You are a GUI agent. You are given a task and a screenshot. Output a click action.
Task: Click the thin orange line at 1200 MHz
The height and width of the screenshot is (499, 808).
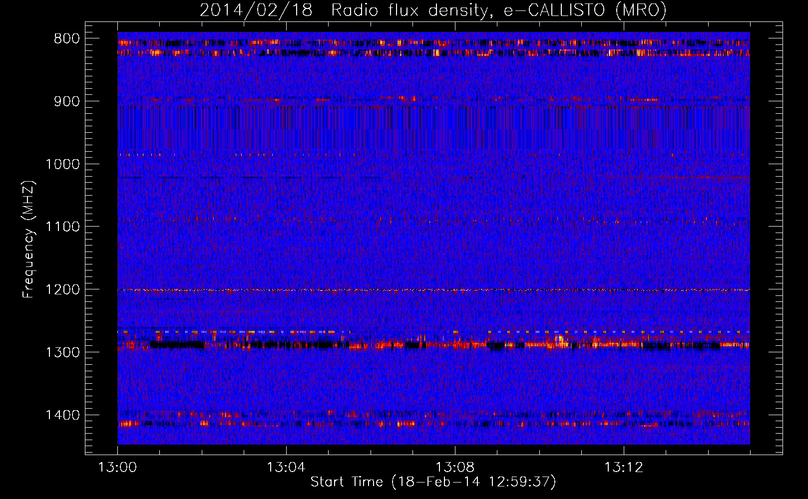(x=433, y=290)
